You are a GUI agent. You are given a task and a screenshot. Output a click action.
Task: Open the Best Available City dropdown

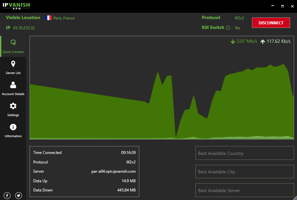pos(244,172)
